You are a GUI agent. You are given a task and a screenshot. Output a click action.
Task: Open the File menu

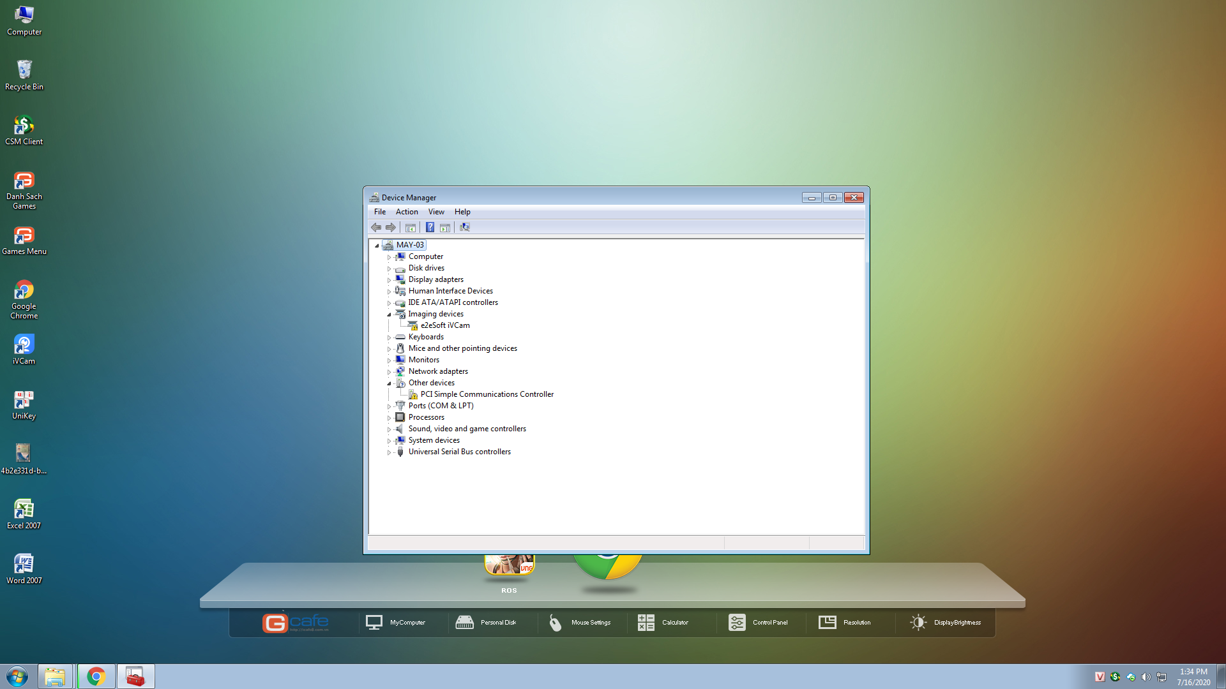click(x=380, y=212)
